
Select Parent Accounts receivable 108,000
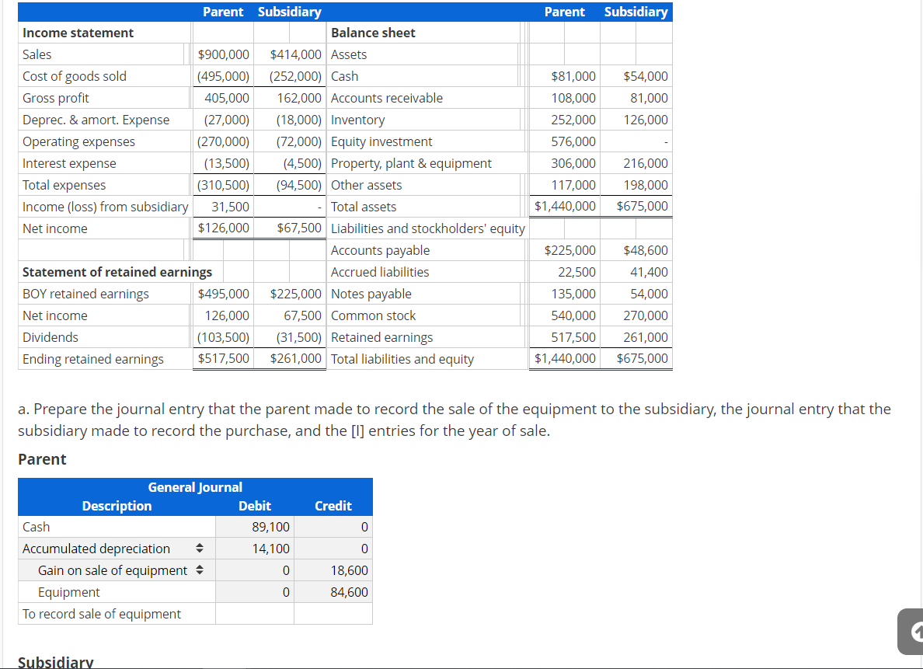tap(573, 98)
